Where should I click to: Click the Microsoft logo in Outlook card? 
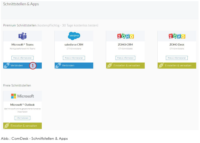coord(22,96)
